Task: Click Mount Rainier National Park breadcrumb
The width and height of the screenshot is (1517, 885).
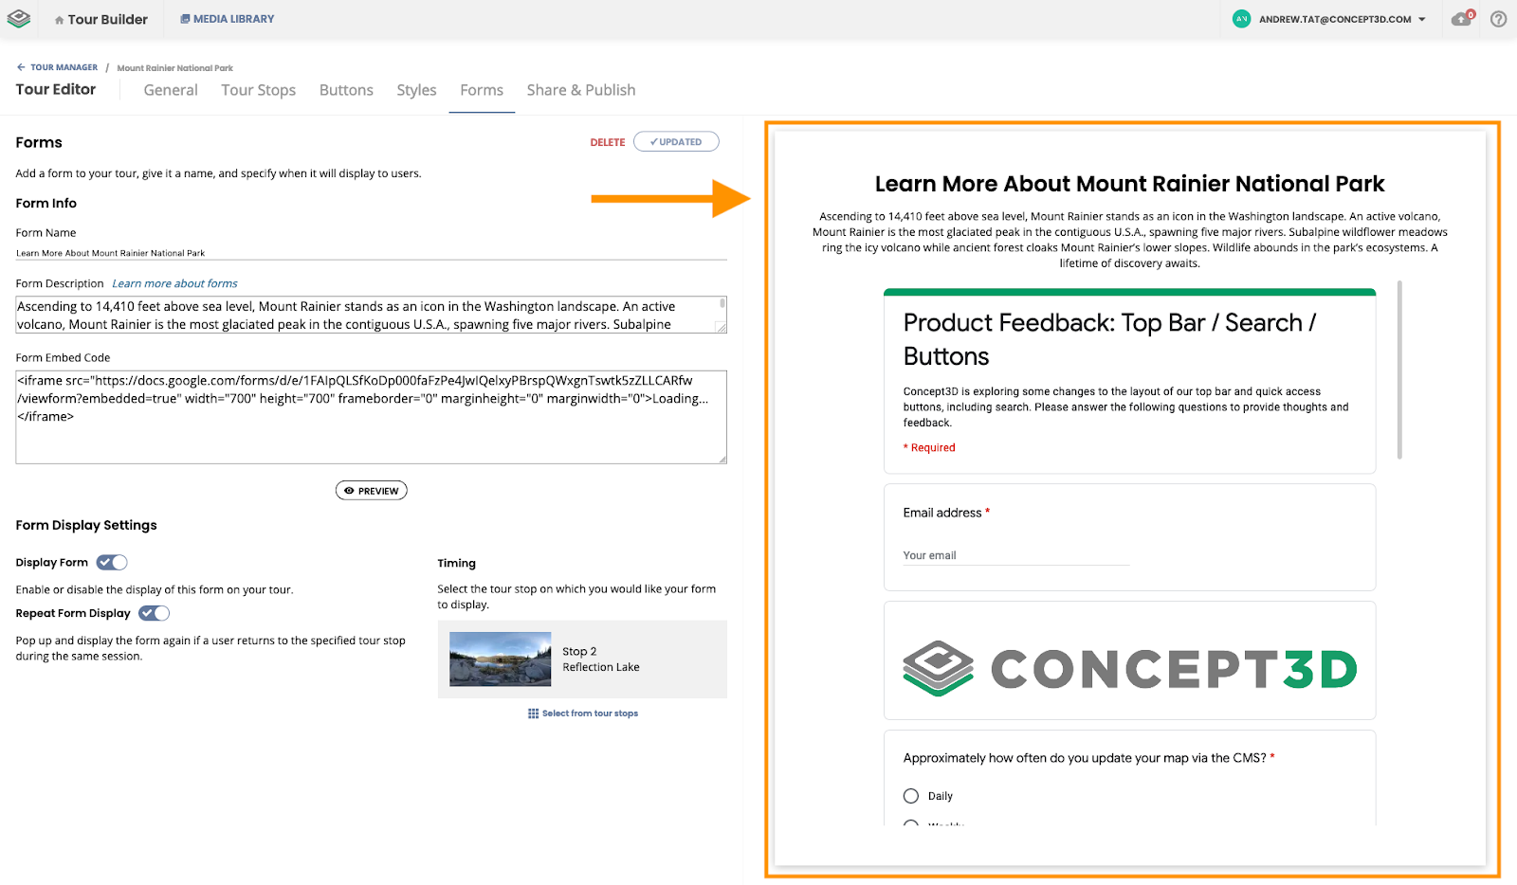Action: (174, 68)
